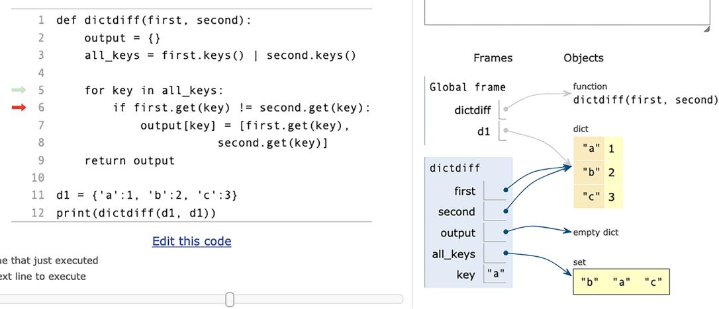
Task: Click the empty dict object label
Action: (595, 232)
